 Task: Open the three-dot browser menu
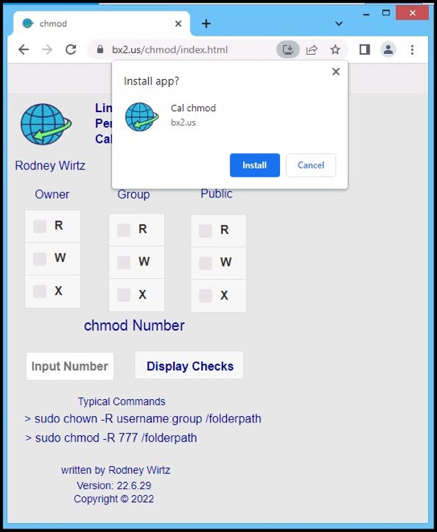(412, 50)
